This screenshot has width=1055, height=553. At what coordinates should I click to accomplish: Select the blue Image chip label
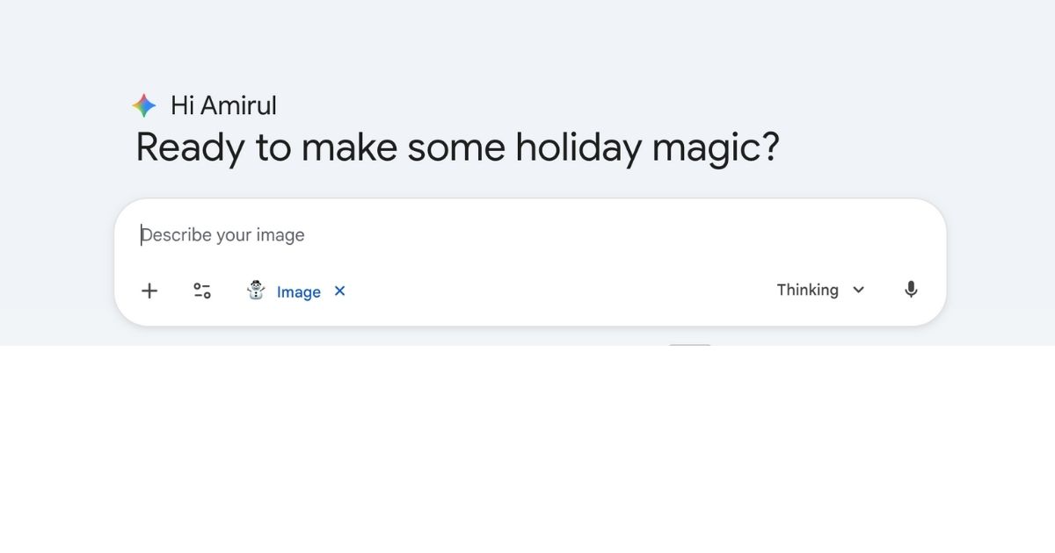coord(299,292)
